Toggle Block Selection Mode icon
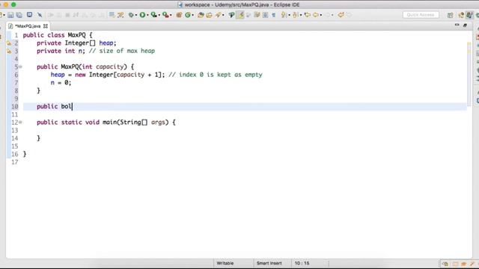479x269 pixels. pyautogui.click(x=265, y=15)
